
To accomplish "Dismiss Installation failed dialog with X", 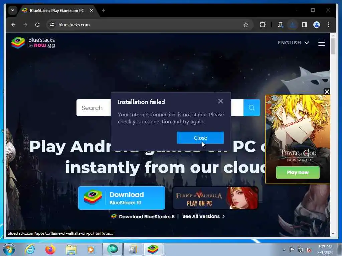I will tap(220, 101).
